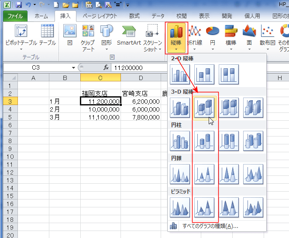Expand the Name Box dropdown arrow
The image size is (289, 238).
pyautogui.click(x=73, y=68)
